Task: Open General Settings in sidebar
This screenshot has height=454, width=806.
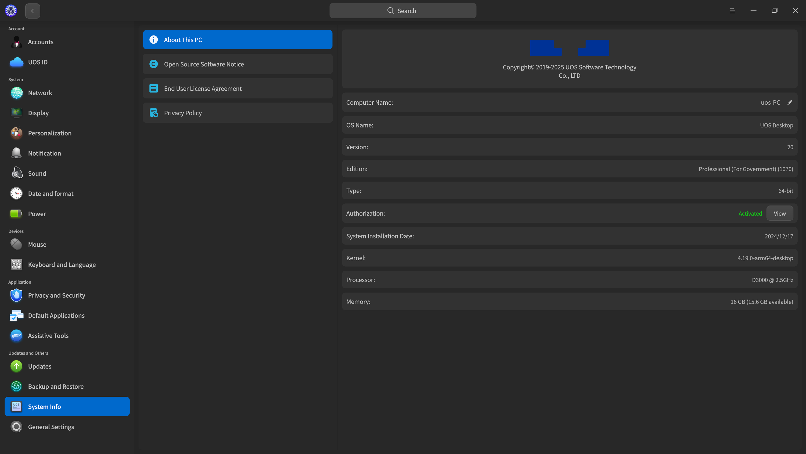Action: pyautogui.click(x=51, y=427)
